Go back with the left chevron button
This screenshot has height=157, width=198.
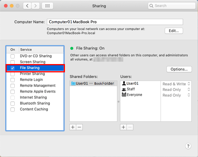coord(27,6)
